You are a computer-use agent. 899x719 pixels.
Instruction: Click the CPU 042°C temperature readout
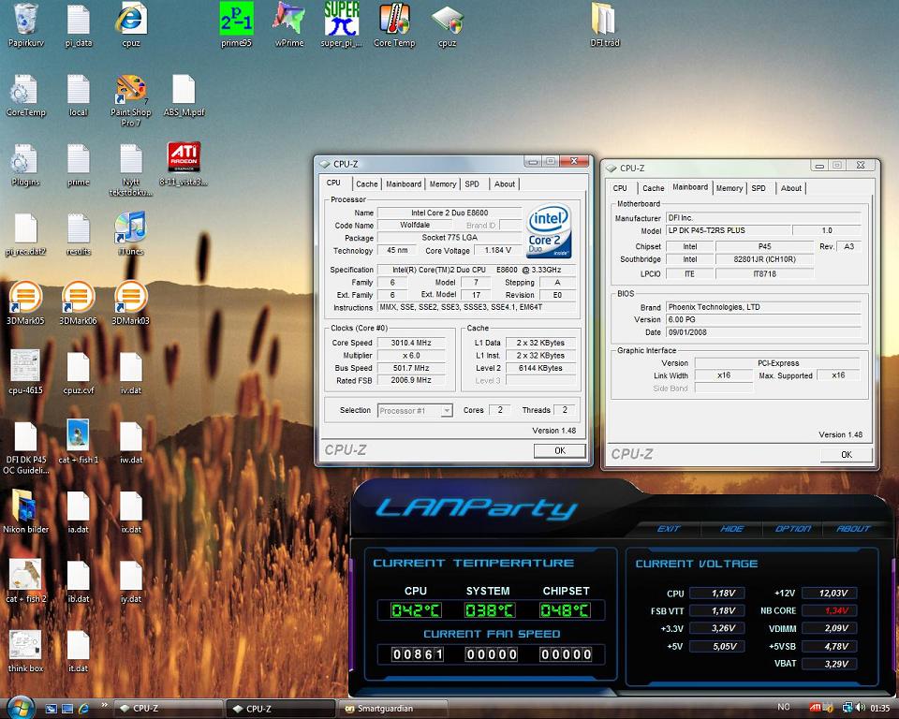[416, 610]
